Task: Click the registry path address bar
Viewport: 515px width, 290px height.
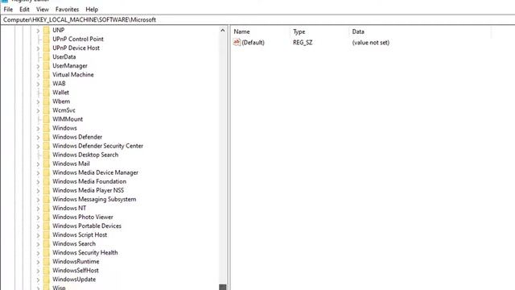Action: (257, 19)
